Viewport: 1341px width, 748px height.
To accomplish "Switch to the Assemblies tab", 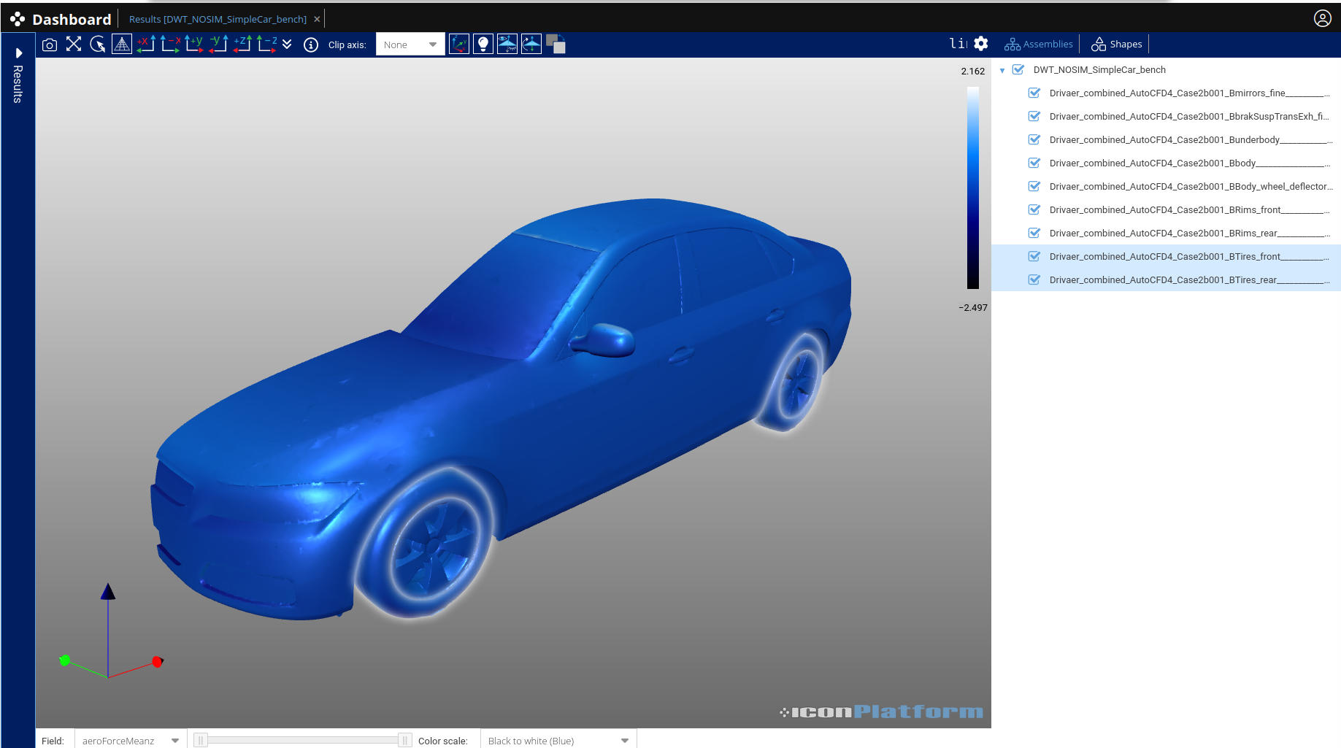I will (x=1039, y=45).
